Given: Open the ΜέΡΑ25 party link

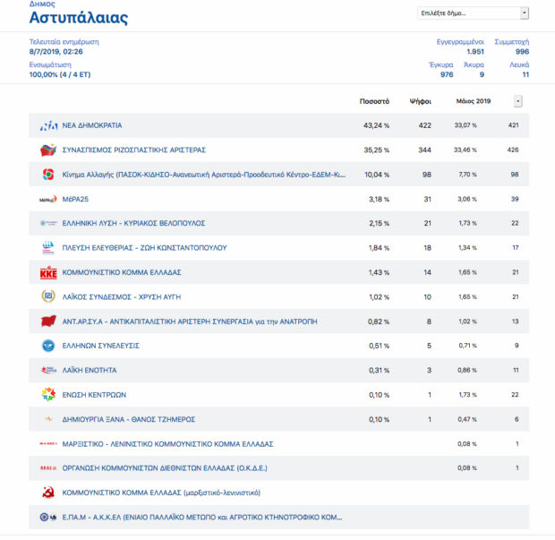Looking at the screenshot, I should (x=75, y=199).
